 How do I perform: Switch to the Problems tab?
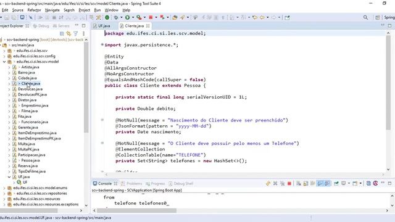[131, 184]
